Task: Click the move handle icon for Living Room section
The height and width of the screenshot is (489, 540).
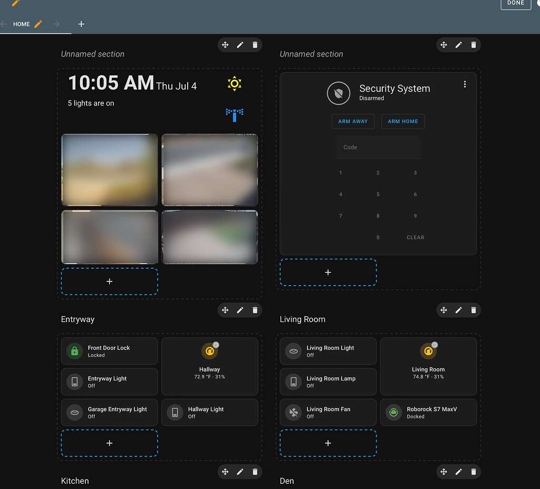Action: (443, 310)
